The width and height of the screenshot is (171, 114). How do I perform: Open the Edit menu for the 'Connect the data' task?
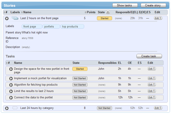point(152,97)
